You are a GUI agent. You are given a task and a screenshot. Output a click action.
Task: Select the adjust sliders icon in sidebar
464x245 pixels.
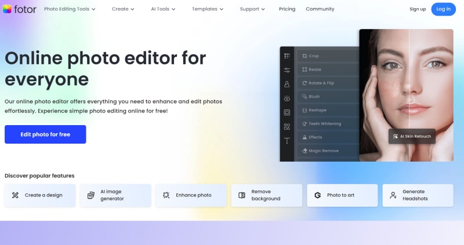(x=287, y=70)
